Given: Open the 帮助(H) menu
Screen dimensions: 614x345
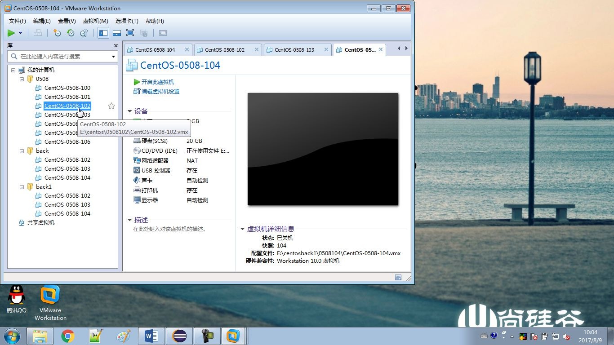Looking at the screenshot, I should (155, 21).
